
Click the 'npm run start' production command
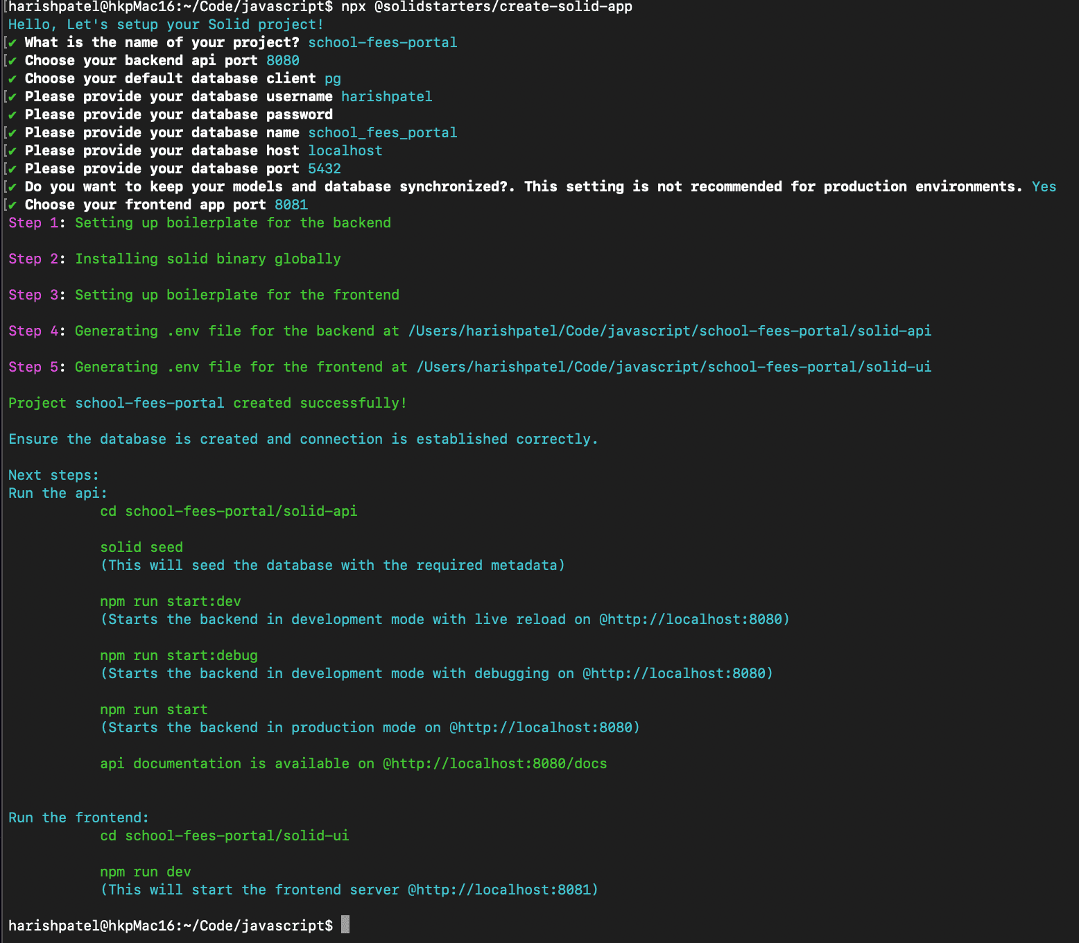click(154, 709)
